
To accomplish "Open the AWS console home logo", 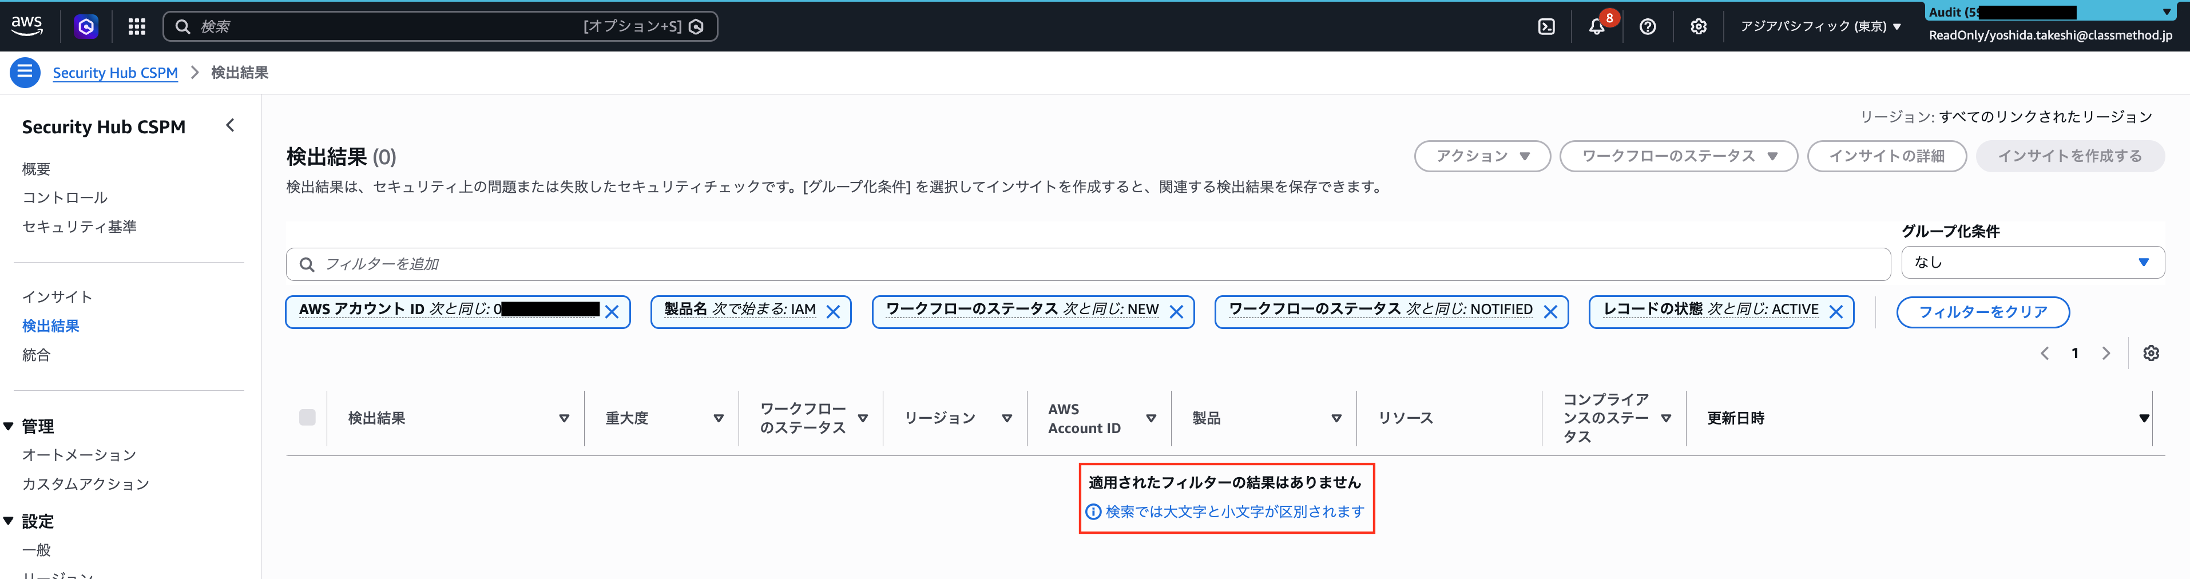I will pyautogui.click(x=26, y=26).
